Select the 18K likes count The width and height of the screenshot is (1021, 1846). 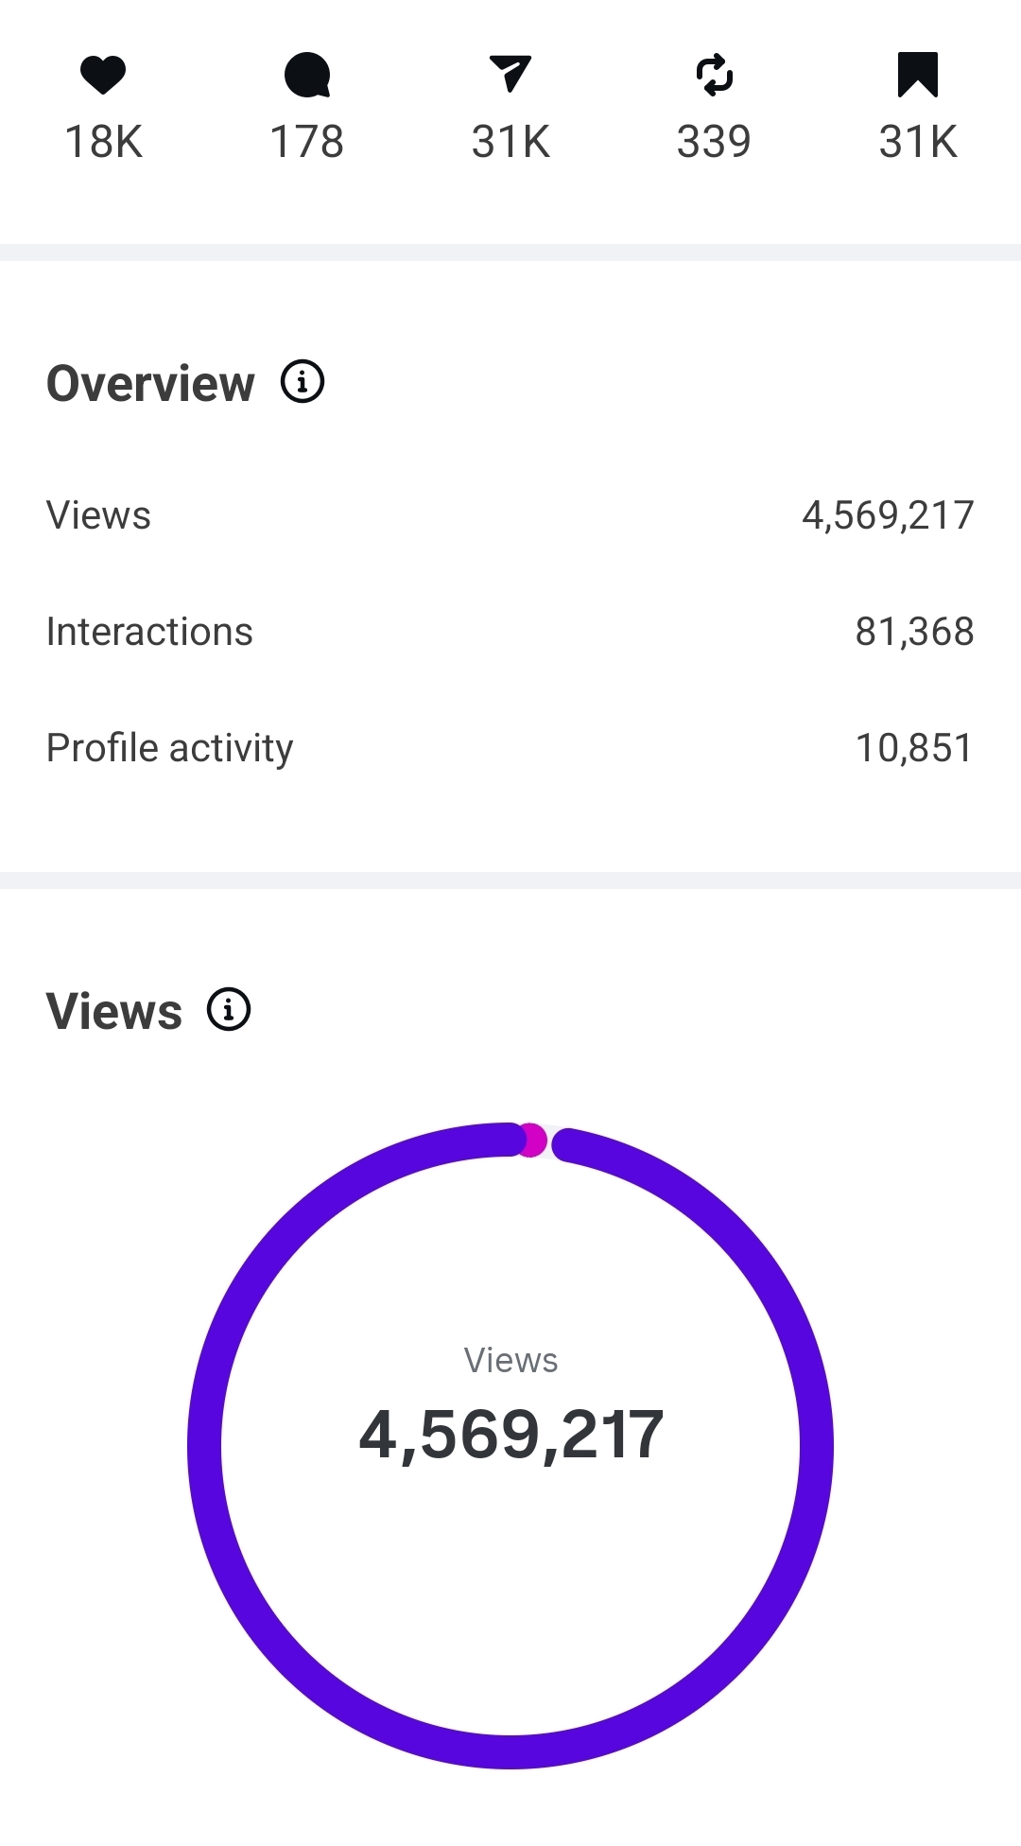tap(103, 142)
